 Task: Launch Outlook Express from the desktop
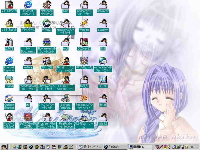[9, 99]
